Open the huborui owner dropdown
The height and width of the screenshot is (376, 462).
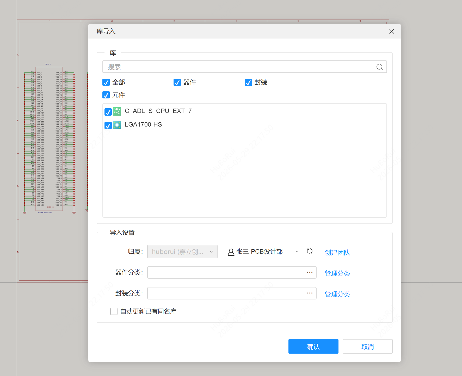tap(182, 252)
